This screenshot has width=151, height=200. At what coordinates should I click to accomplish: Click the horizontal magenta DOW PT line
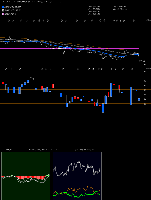coord(69,48)
